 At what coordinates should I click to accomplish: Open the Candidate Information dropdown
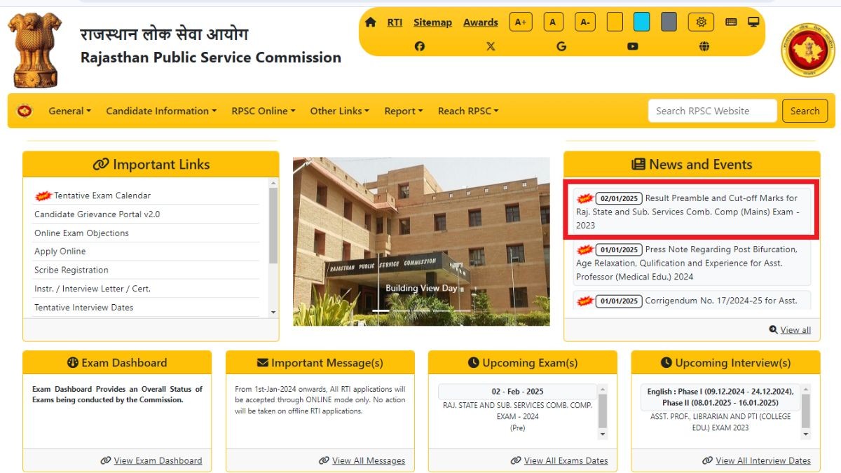pos(160,111)
